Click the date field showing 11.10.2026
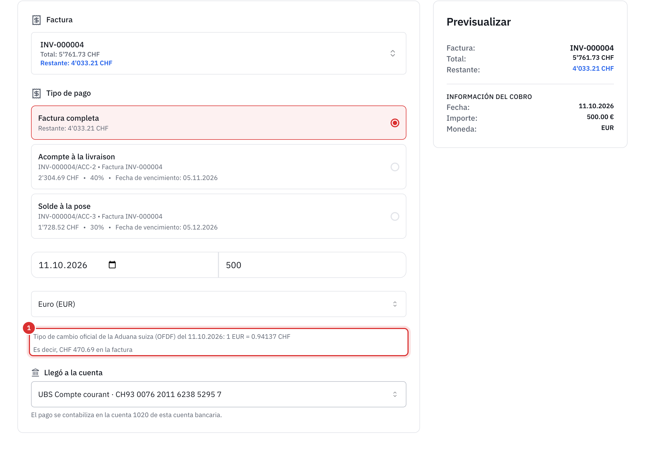 click(124, 265)
